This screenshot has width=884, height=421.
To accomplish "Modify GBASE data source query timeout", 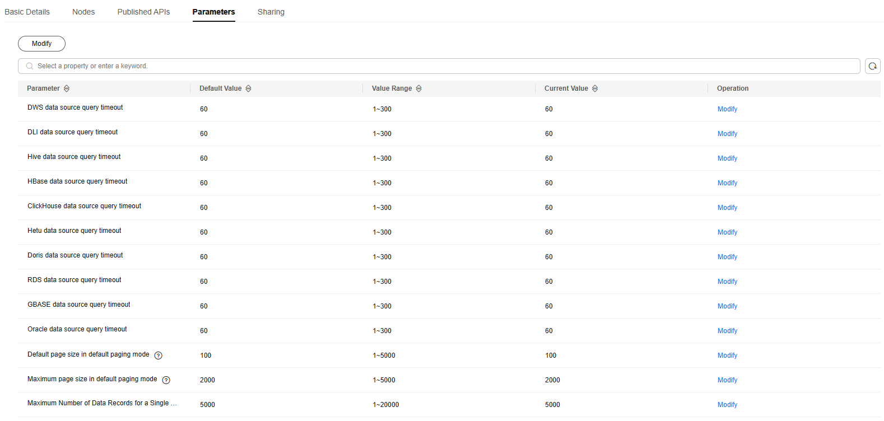I will coord(727,306).
